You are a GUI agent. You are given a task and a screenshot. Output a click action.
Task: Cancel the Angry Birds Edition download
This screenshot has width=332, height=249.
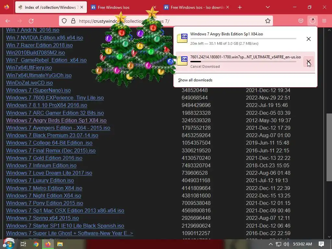click(x=309, y=39)
